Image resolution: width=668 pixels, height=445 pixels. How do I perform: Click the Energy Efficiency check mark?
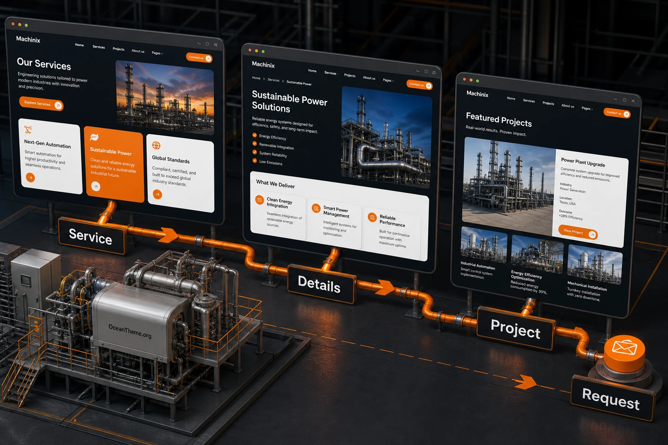pyautogui.click(x=255, y=135)
